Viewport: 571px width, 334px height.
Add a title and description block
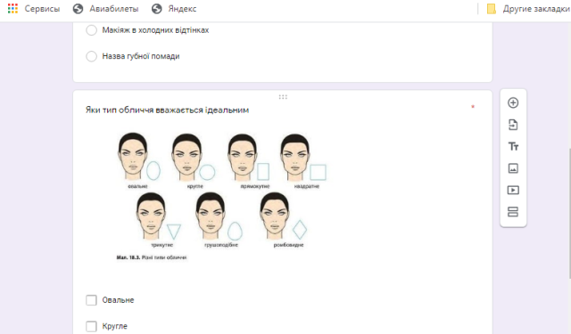(513, 146)
